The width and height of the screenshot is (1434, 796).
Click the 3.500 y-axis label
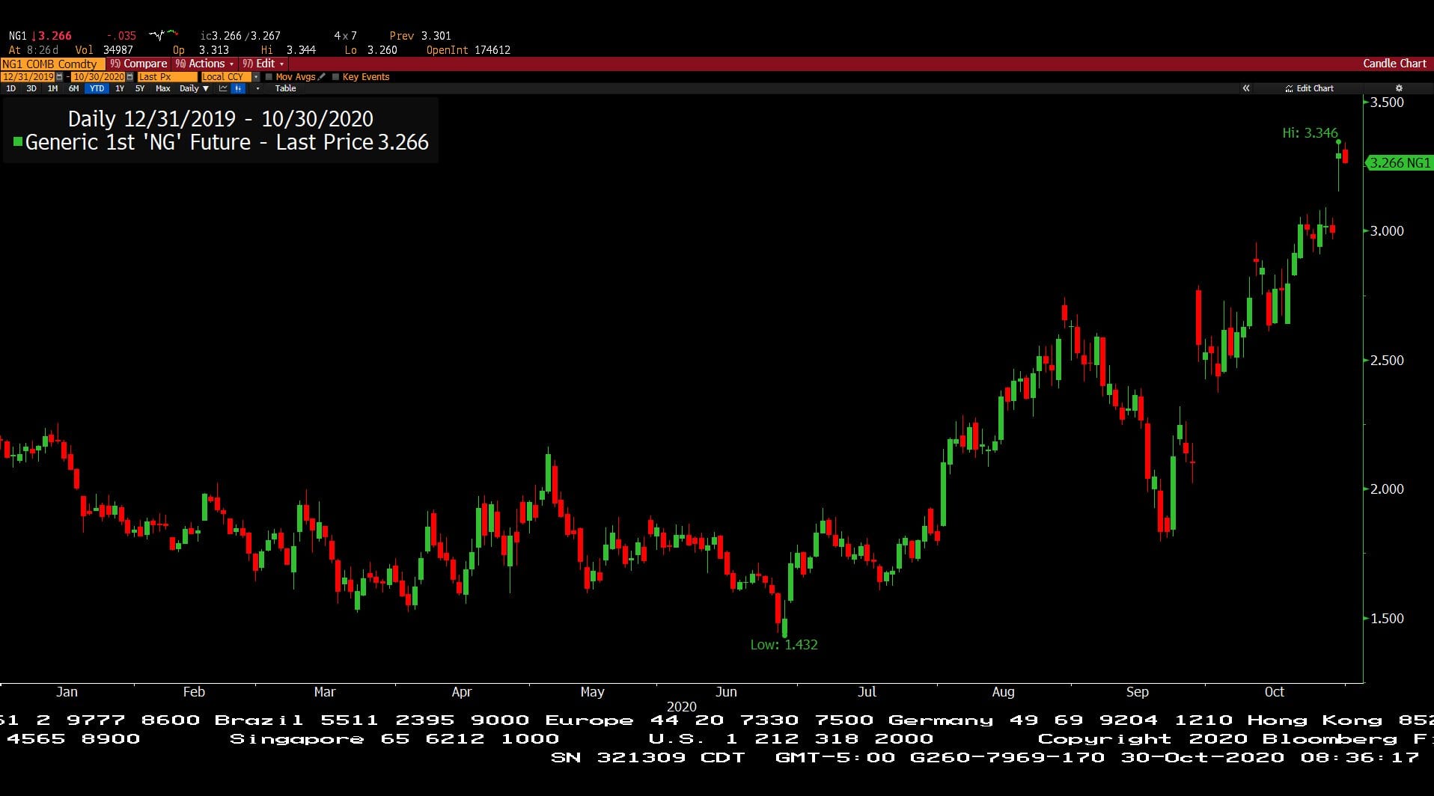1387,102
